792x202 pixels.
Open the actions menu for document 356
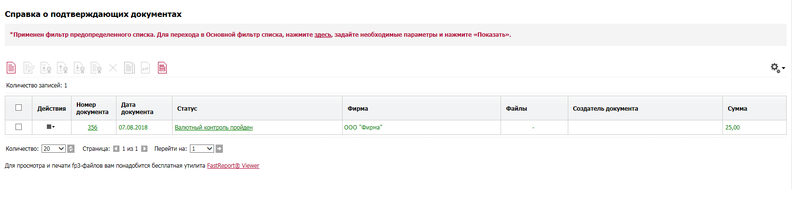point(51,127)
